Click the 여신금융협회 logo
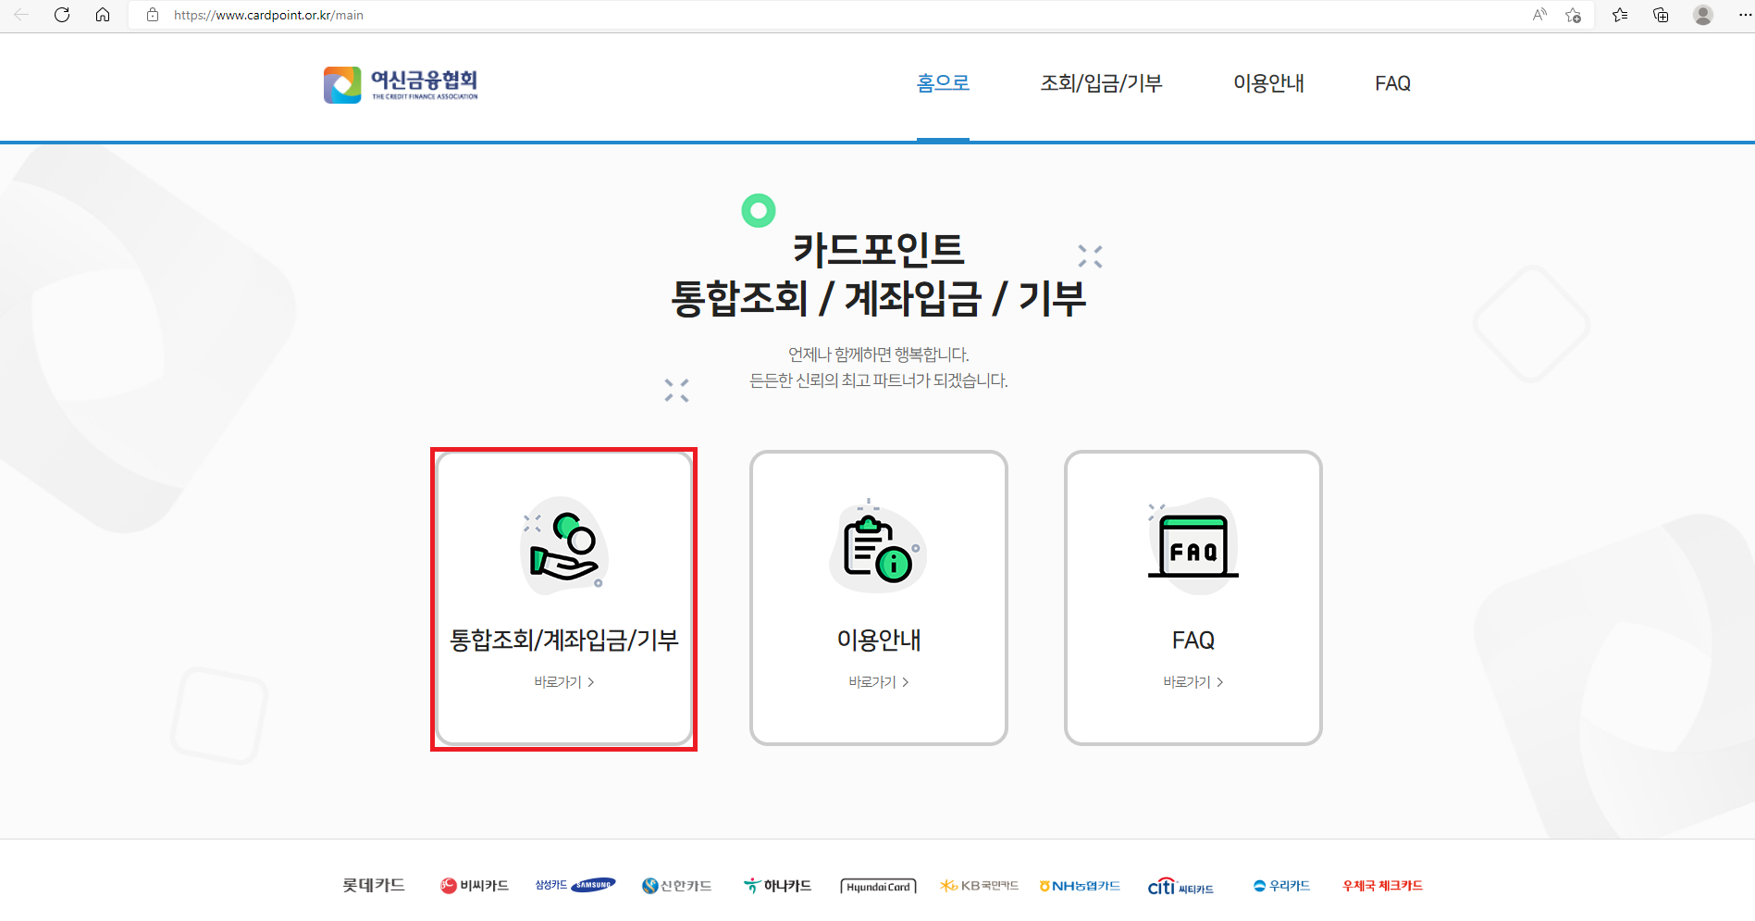 (401, 83)
